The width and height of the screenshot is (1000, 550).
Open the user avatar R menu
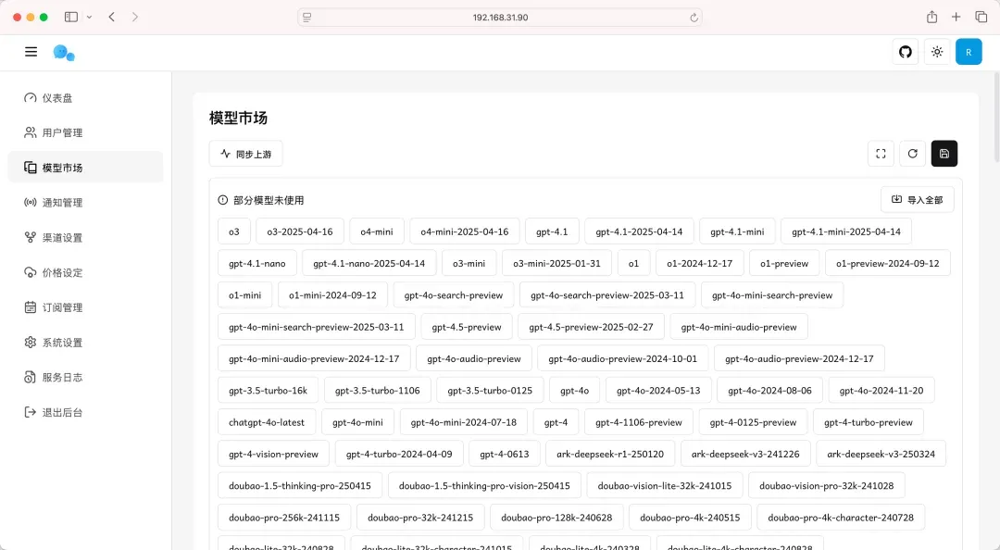(x=969, y=52)
